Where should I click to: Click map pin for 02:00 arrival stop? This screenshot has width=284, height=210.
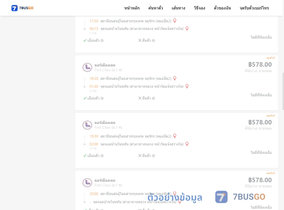[x=187, y=144]
